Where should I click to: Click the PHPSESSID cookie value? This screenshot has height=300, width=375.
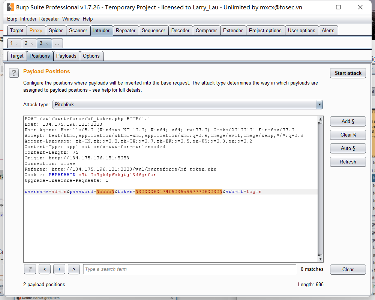(x=117, y=175)
